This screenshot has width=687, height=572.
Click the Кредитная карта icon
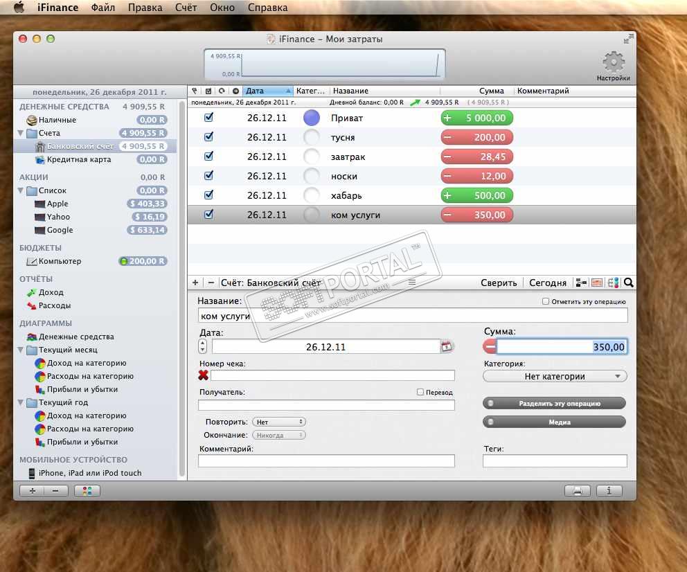(40, 159)
